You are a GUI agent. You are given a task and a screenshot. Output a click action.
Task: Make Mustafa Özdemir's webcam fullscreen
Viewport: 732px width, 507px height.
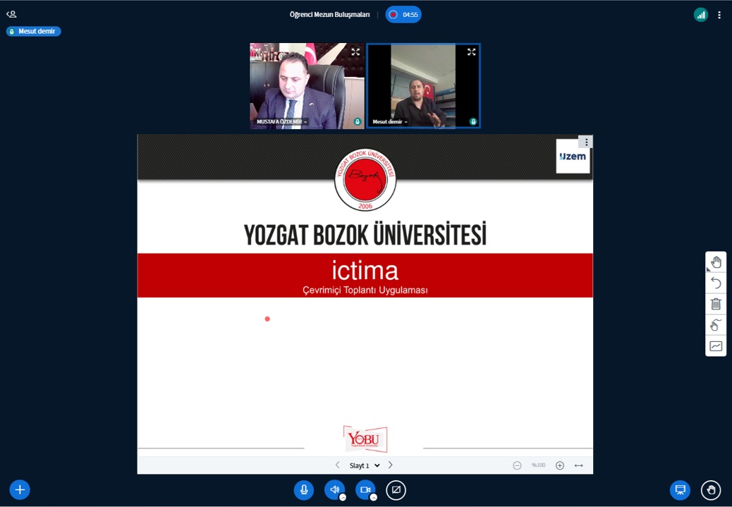355,52
